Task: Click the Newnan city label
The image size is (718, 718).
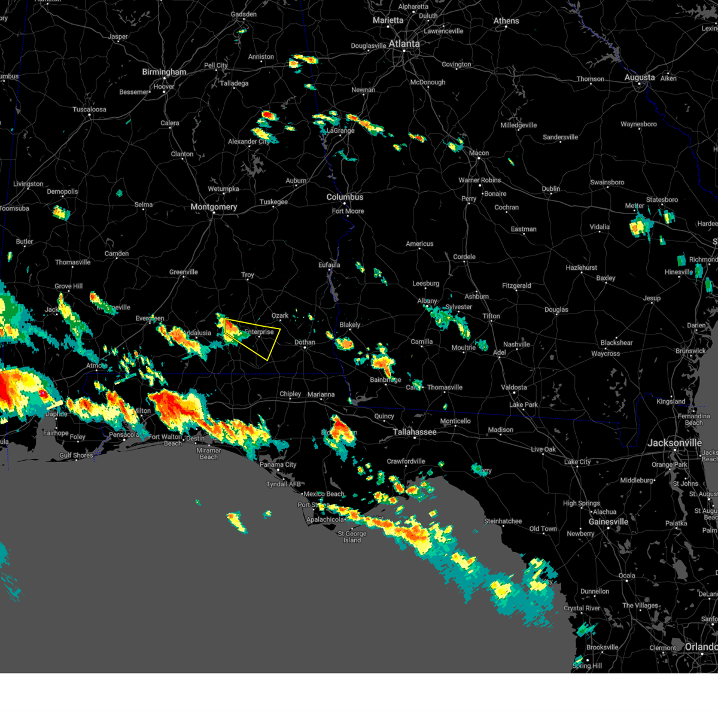Action: (363, 90)
